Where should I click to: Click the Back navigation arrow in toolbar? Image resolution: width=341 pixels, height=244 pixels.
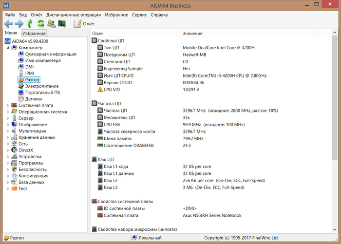[x=8, y=23]
